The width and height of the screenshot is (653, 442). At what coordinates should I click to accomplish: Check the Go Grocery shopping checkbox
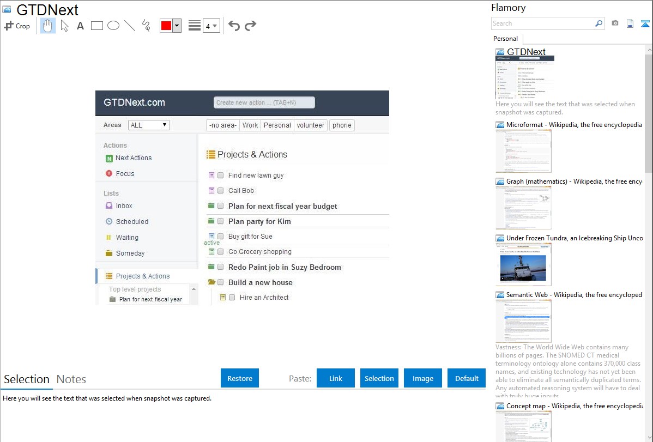[x=221, y=252]
